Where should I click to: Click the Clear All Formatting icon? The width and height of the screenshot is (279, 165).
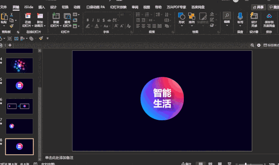click(129, 26)
